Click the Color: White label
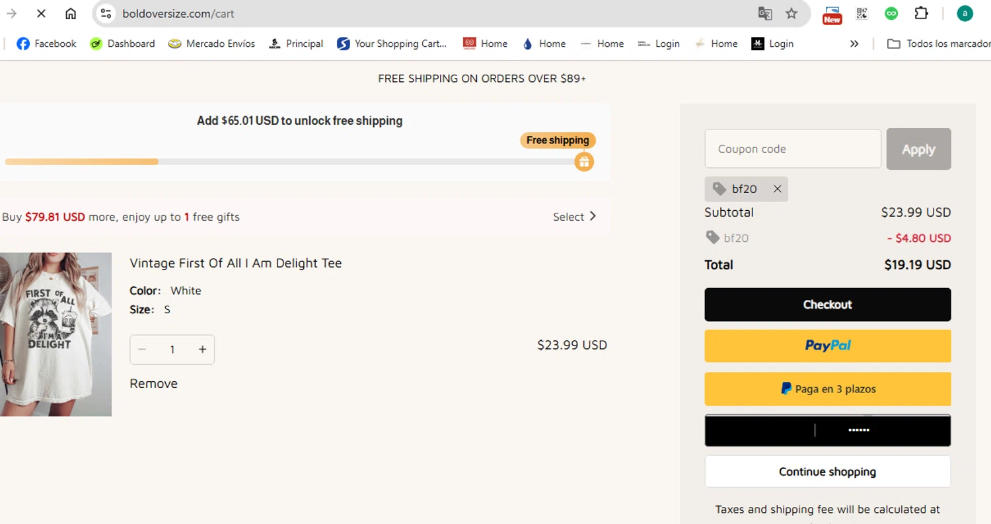991x524 pixels. [165, 291]
